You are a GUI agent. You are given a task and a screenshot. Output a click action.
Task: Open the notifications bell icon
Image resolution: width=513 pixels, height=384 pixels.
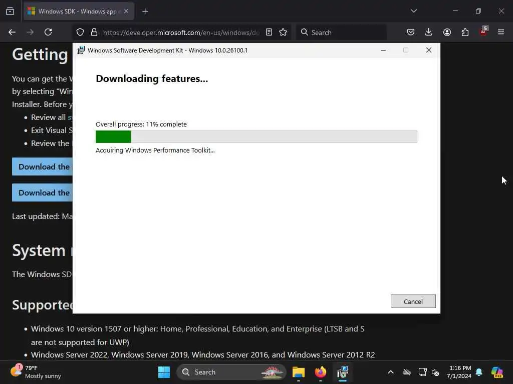tap(479, 372)
